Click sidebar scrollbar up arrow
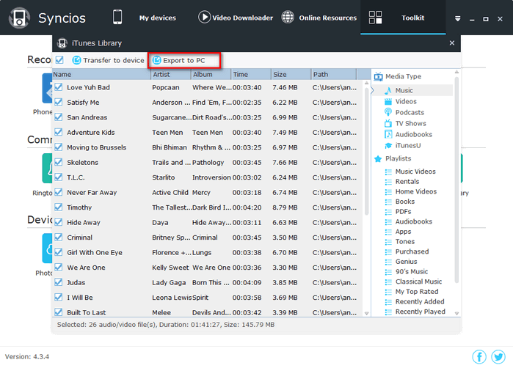 [x=456, y=72]
